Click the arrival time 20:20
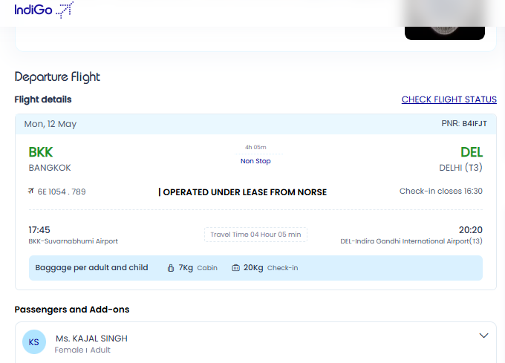The height and width of the screenshot is (363, 505). pos(471,230)
